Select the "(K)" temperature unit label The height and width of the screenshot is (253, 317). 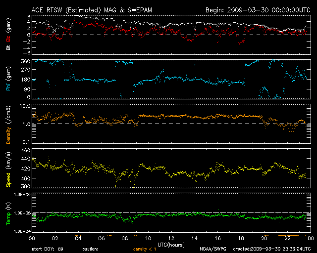pos(8,207)
